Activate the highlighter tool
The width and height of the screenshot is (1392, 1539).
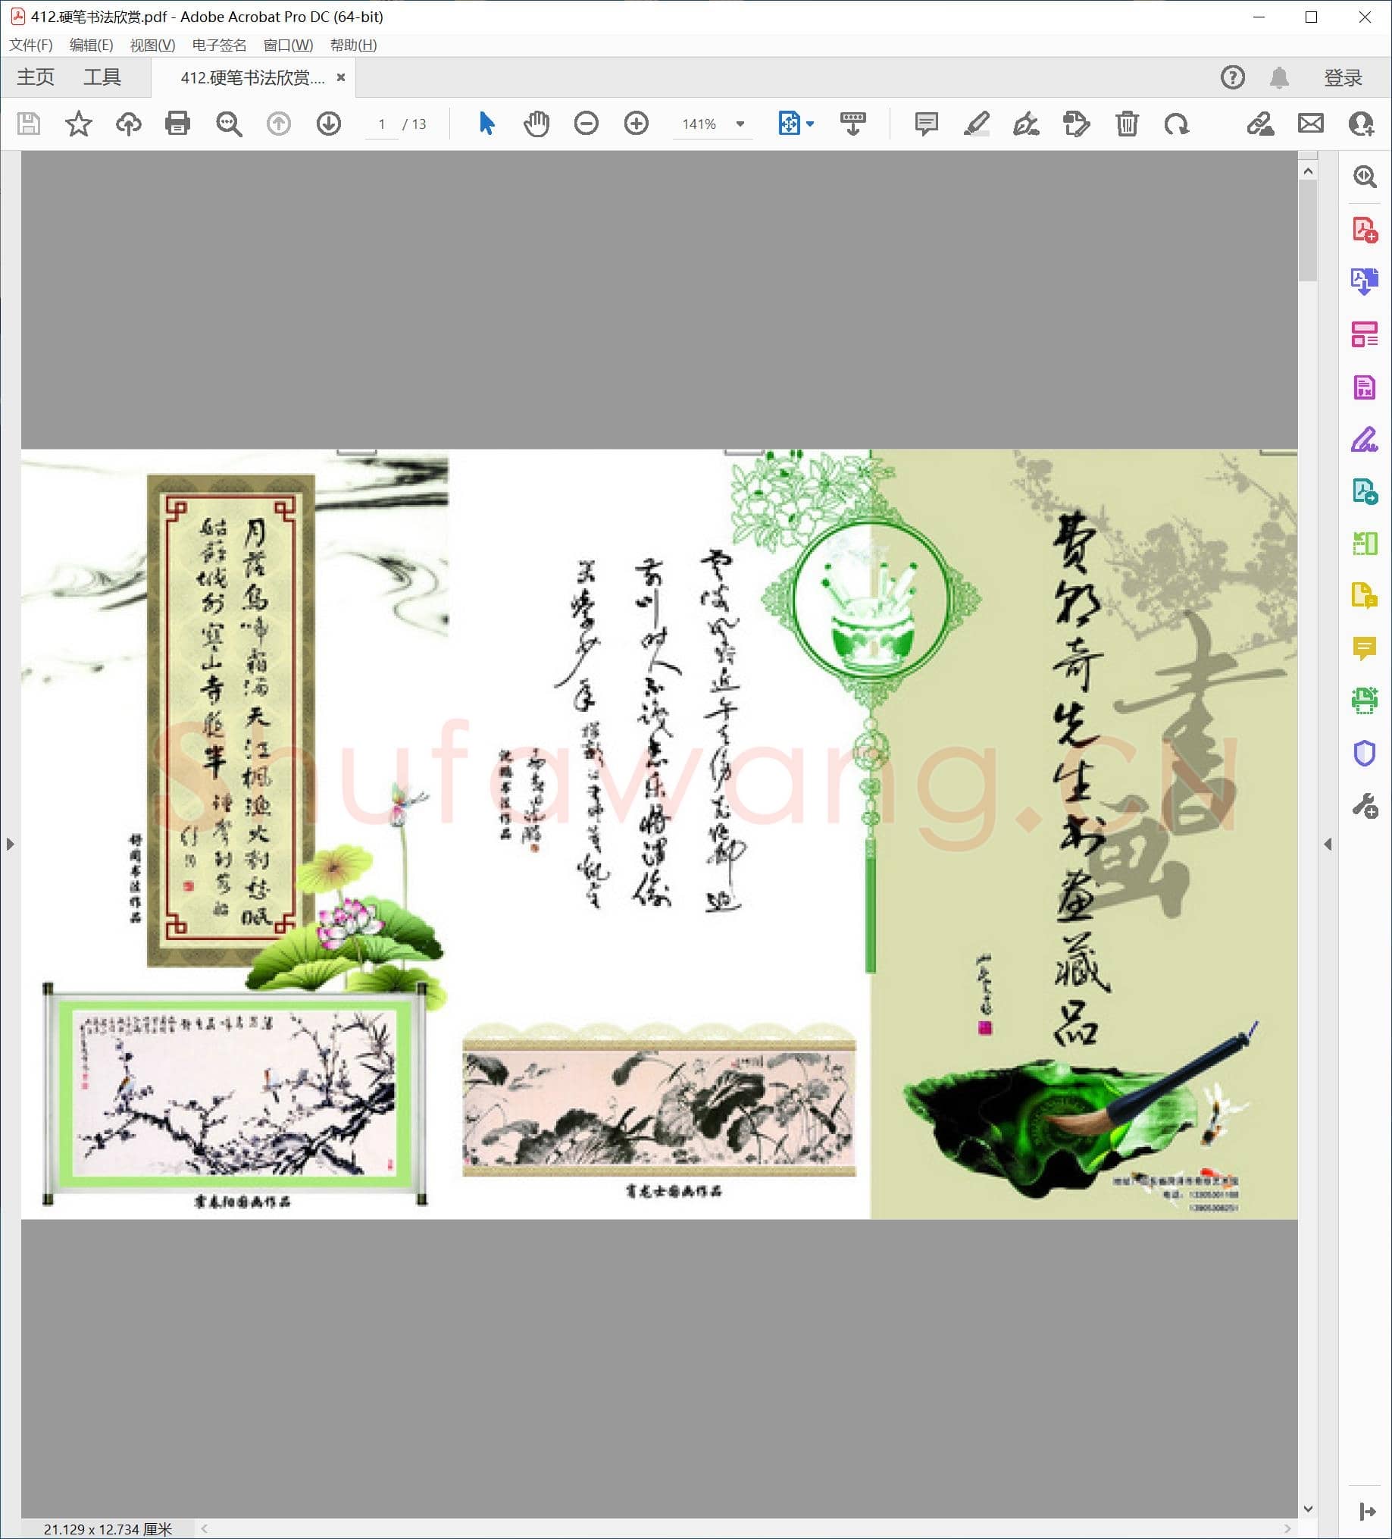pos(978,124)
